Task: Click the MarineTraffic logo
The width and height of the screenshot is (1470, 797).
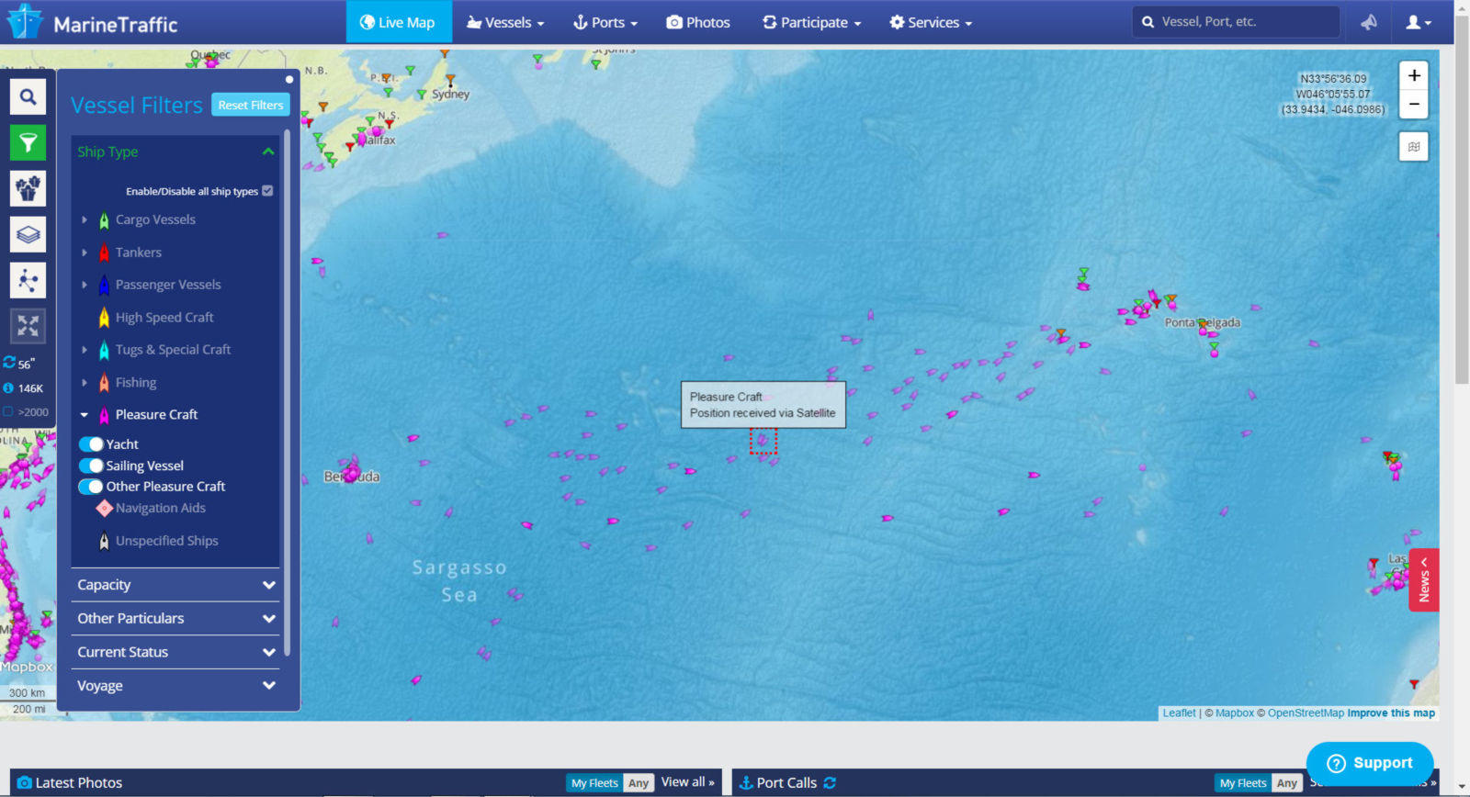Action: tap(92, 22)
